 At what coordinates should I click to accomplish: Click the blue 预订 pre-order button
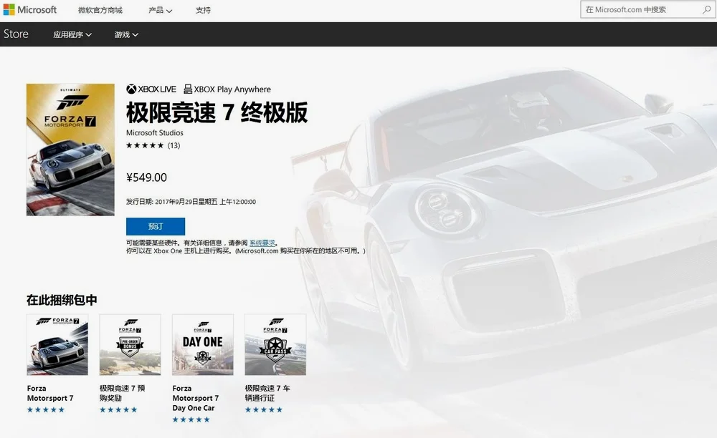pyautogui.click(x=156, y=226)
